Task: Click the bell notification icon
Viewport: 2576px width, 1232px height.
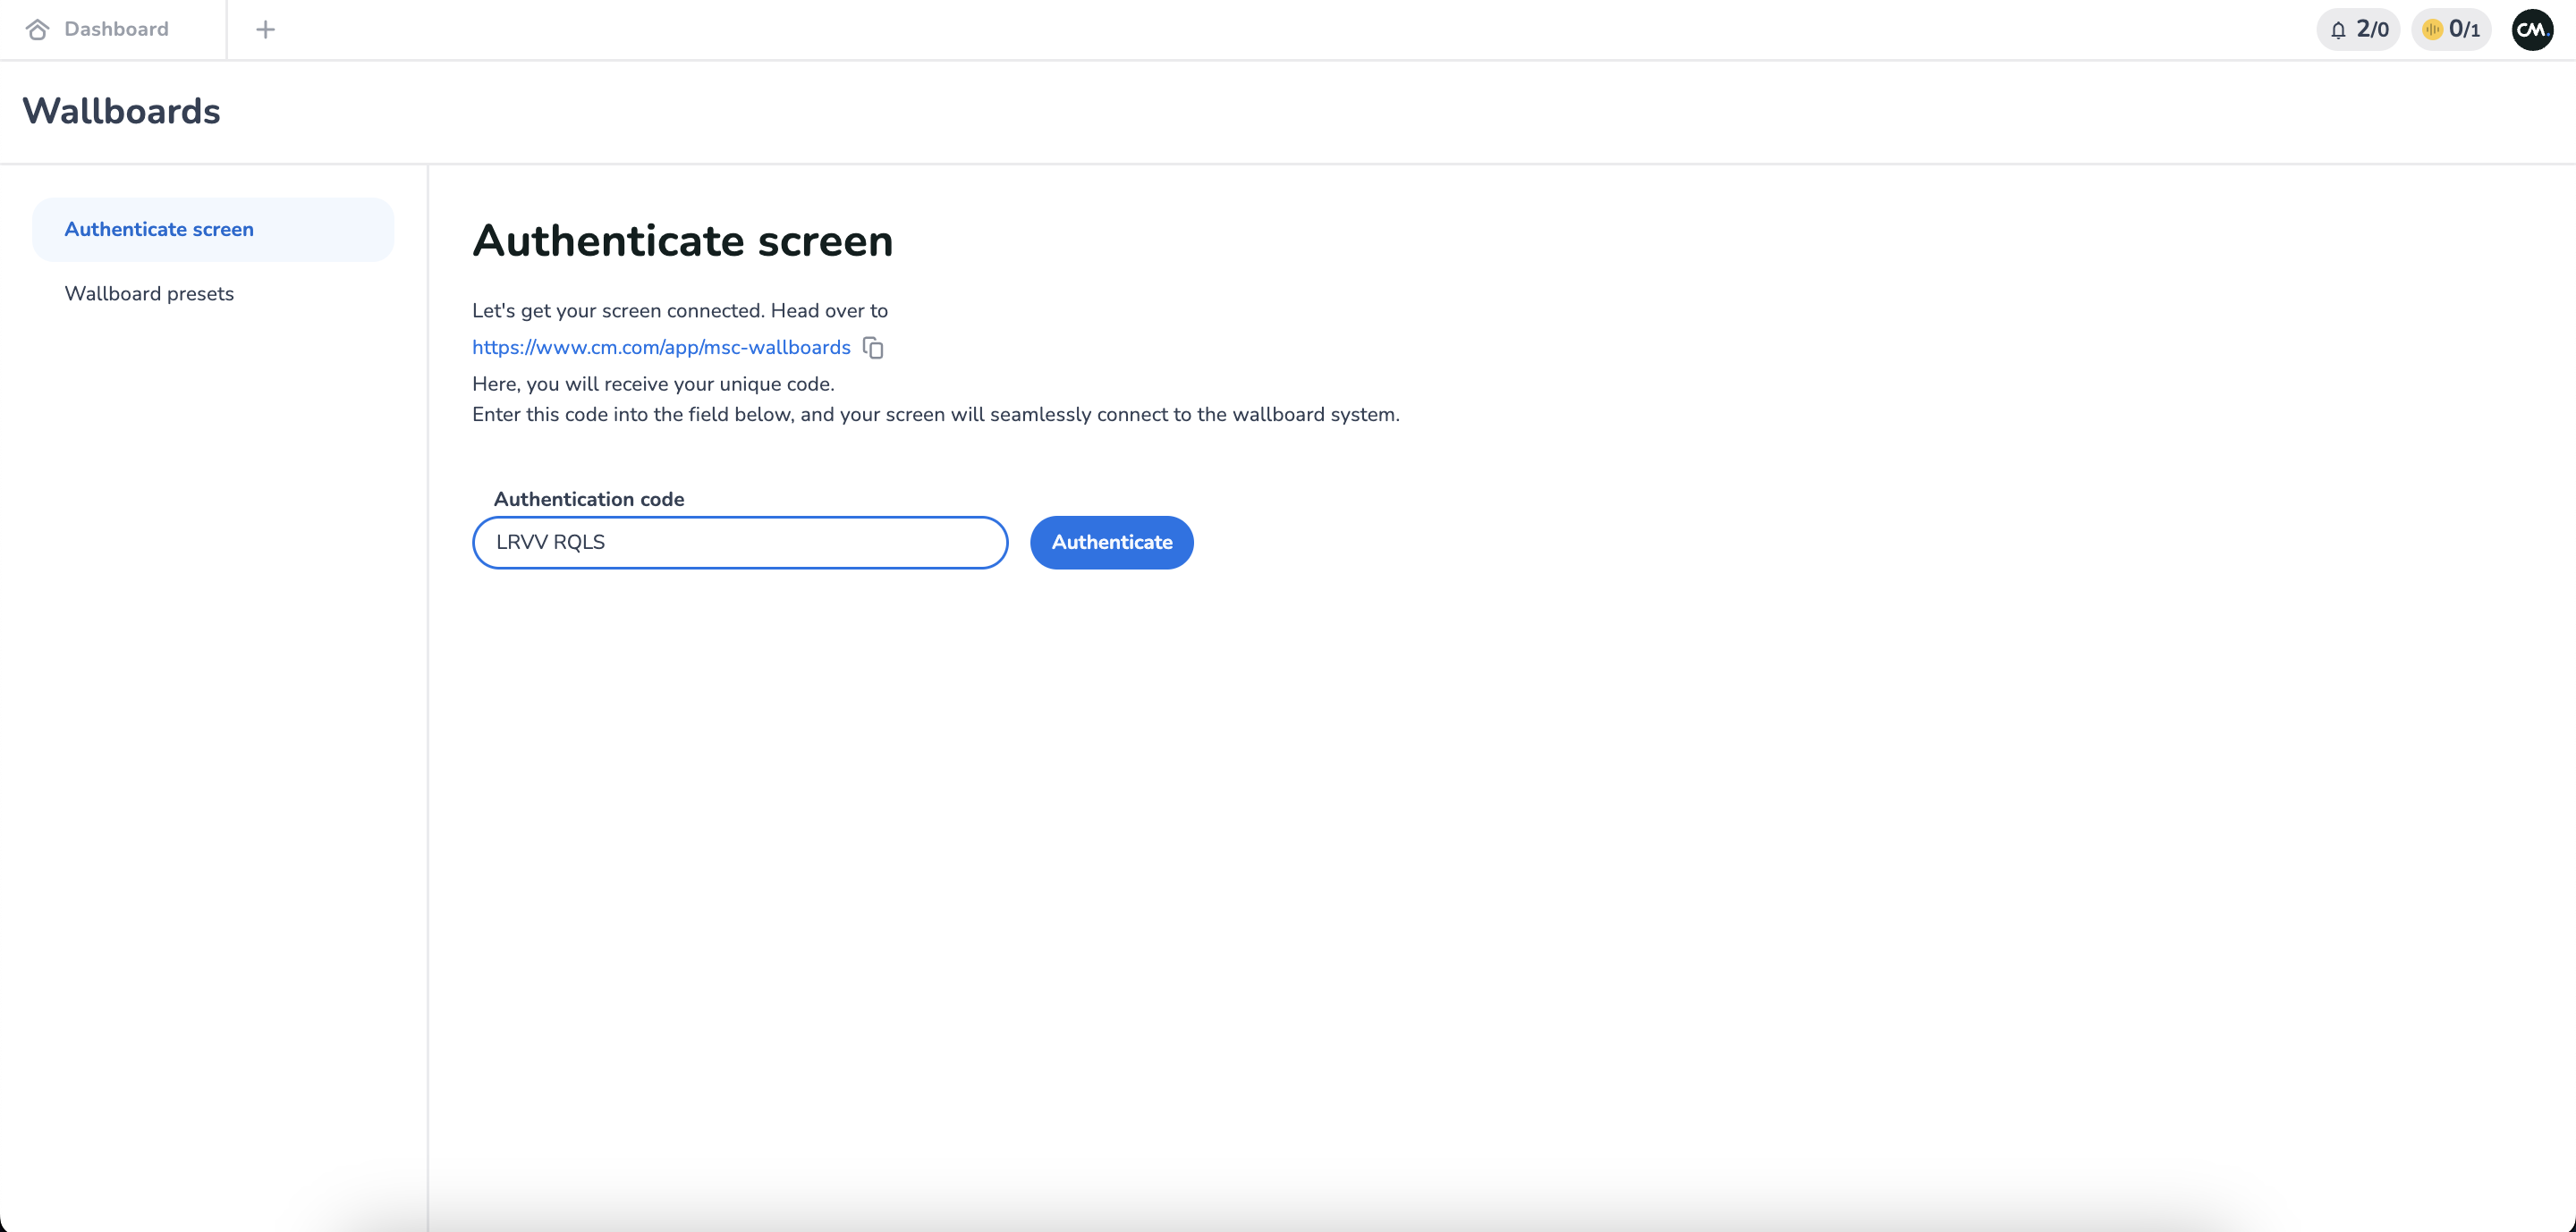Action: point(2338,30)
